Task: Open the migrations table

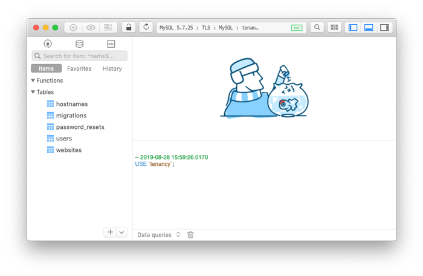Action: tap(71, 116)
